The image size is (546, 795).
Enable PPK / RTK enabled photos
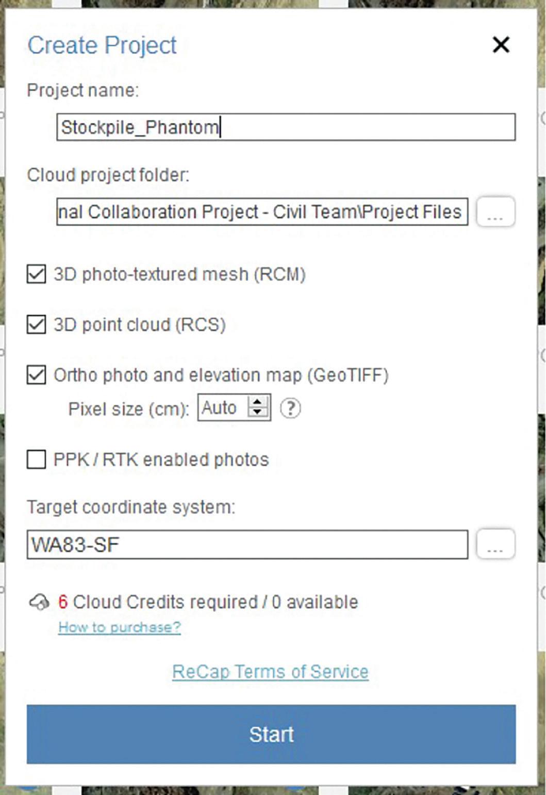pyautogui.click(x=36, y=459)
